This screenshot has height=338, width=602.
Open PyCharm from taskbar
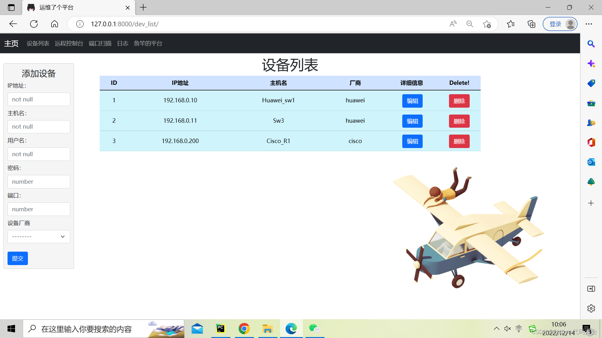tap(221, 329)
